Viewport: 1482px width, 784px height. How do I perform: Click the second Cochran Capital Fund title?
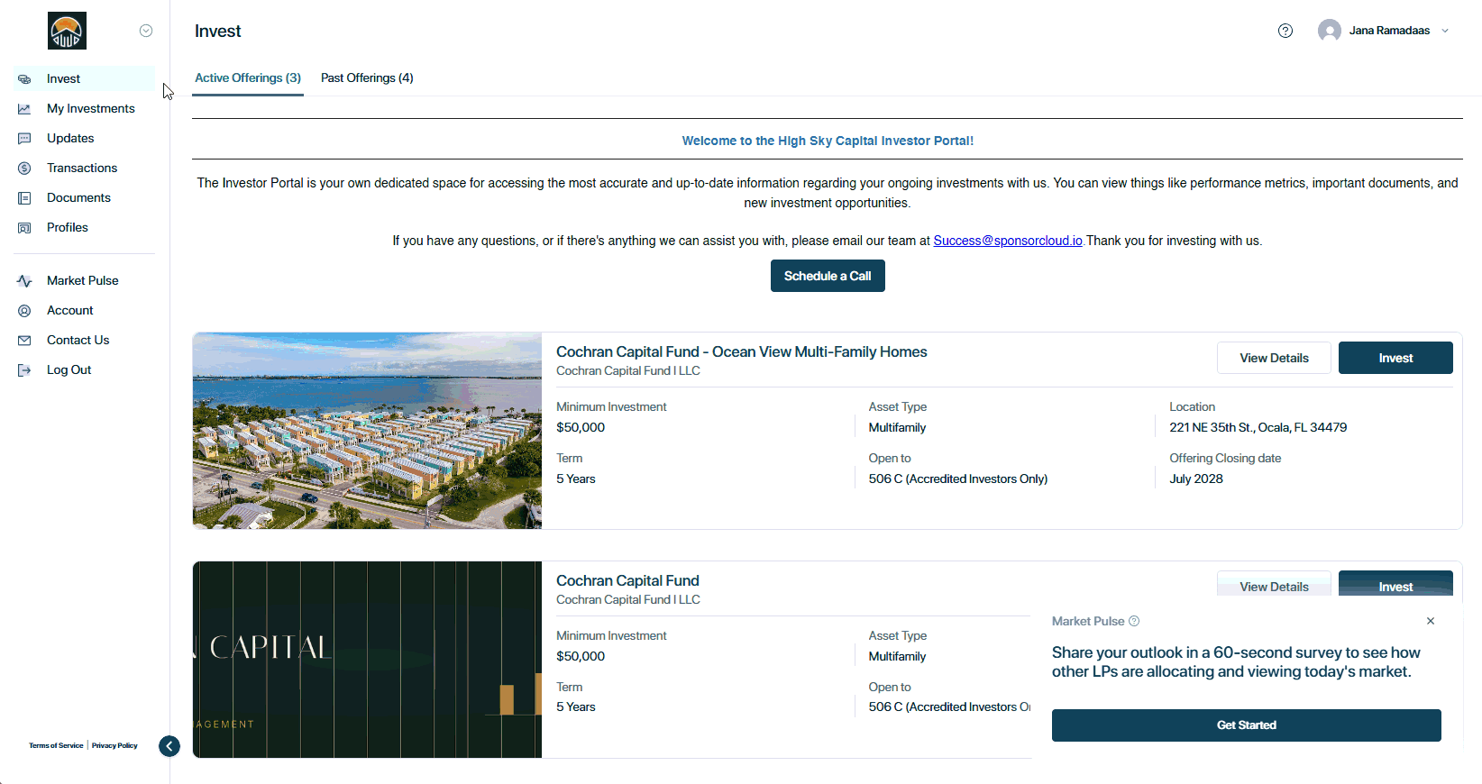click(627, 581)
